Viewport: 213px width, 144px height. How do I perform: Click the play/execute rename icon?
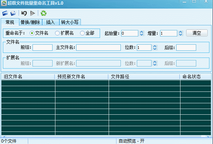[x=33, y=13]
